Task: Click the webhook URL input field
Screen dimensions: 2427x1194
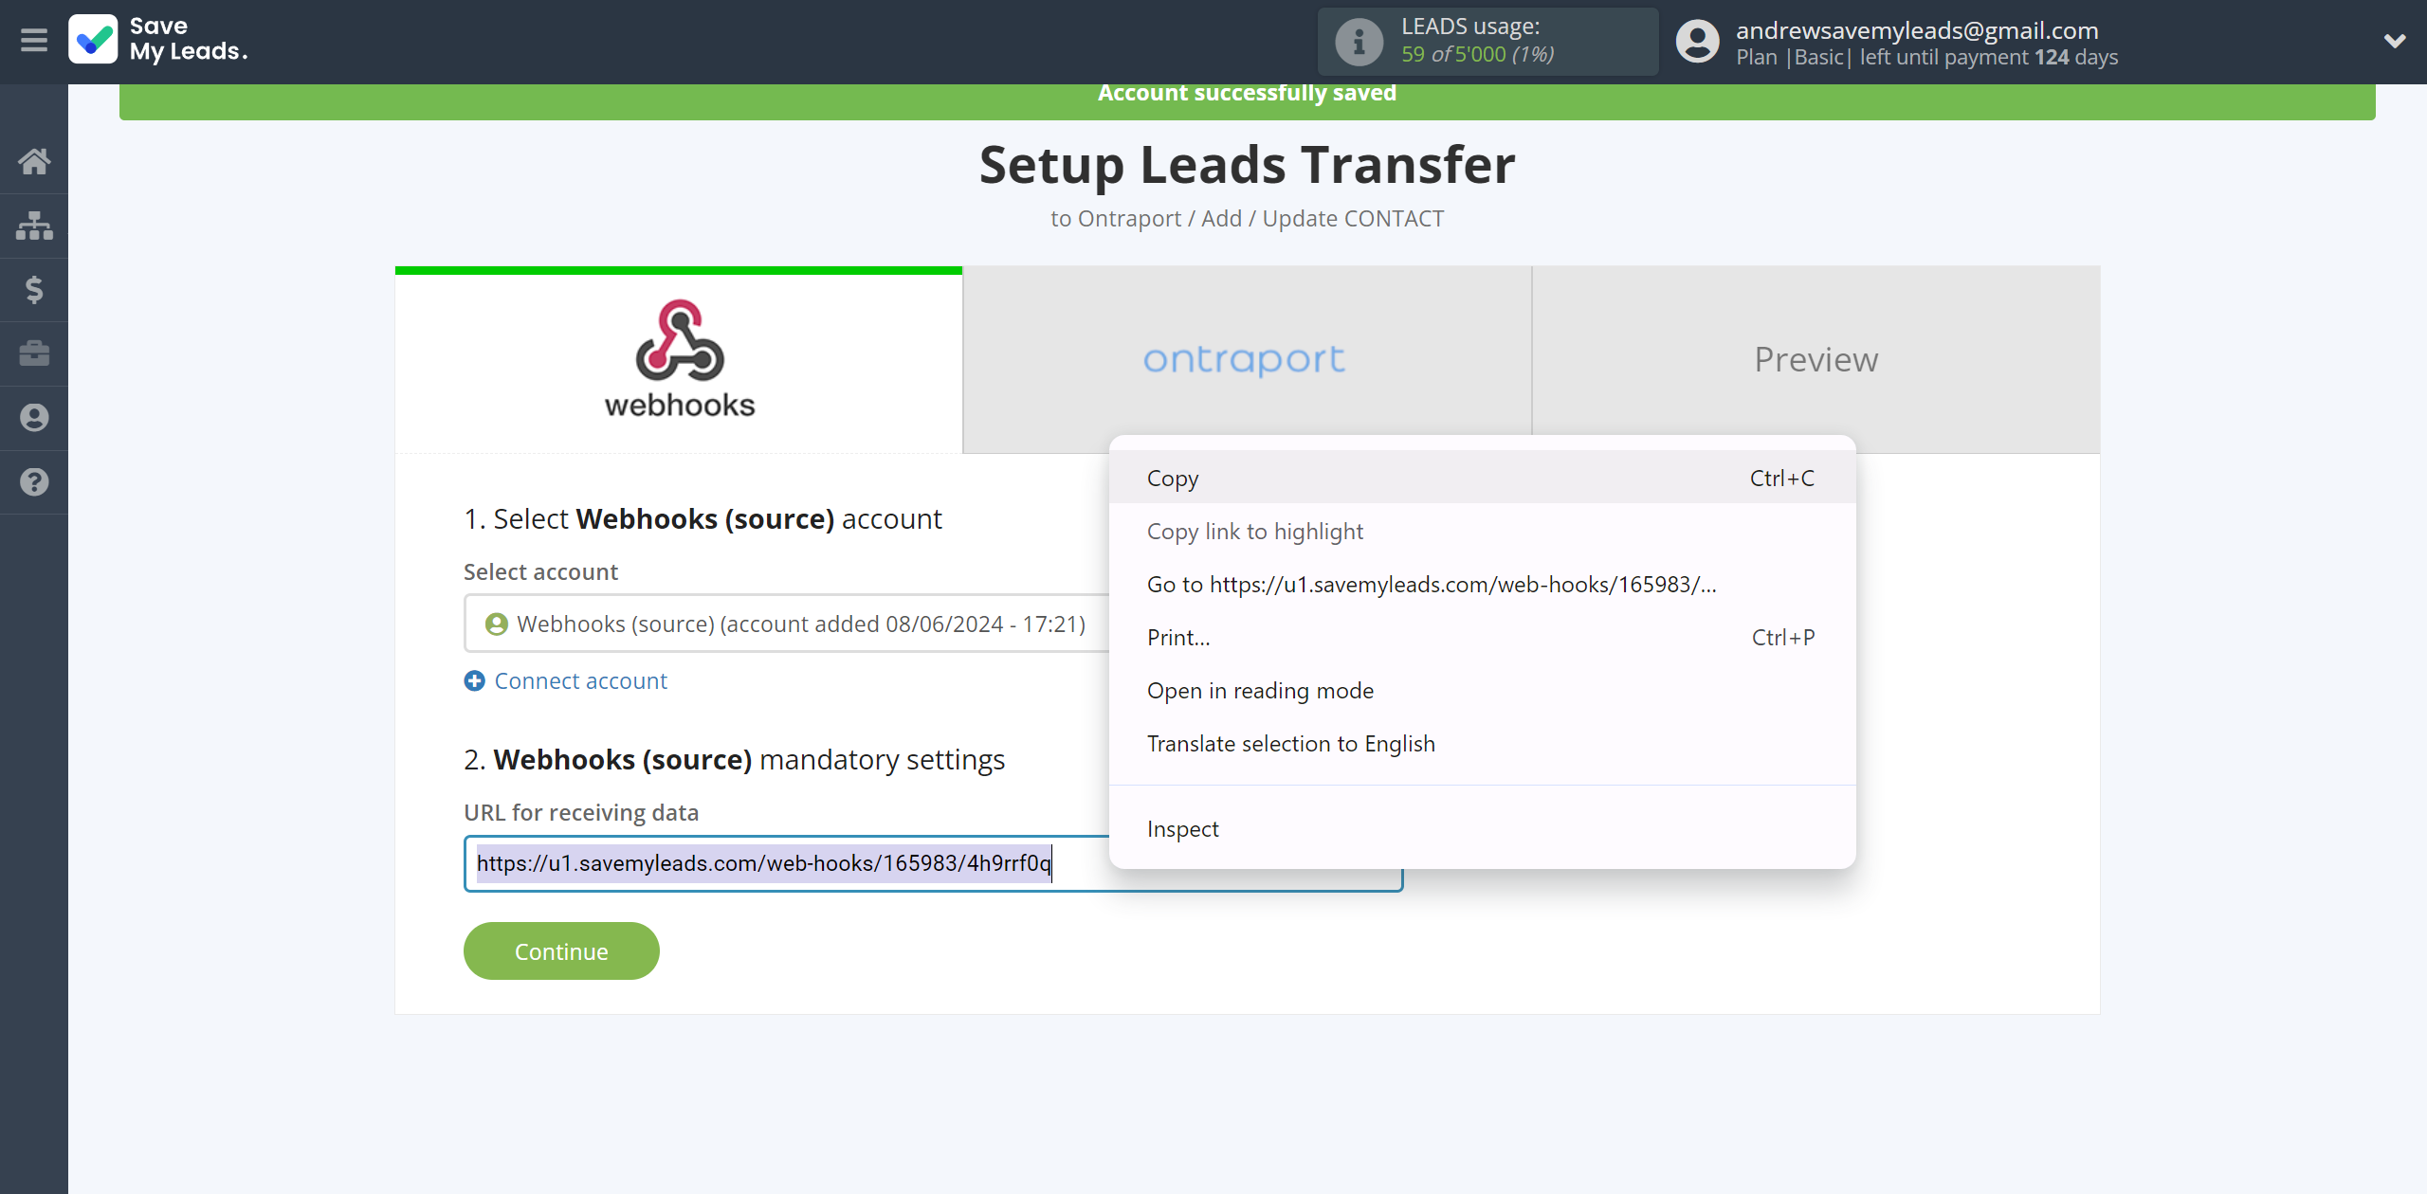Action: 932,863
